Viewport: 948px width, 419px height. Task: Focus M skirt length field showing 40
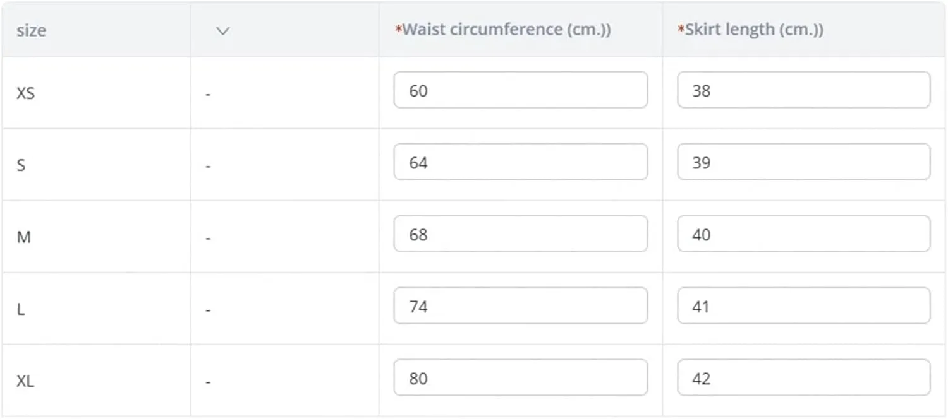[804, 234]
